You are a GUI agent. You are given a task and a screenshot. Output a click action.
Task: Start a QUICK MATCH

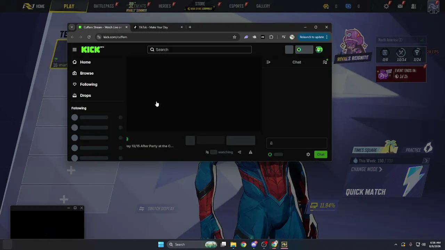click(366, 192)
